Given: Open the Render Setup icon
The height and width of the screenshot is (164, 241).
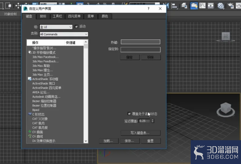Looking at the screenshot, I should [231, 6].
